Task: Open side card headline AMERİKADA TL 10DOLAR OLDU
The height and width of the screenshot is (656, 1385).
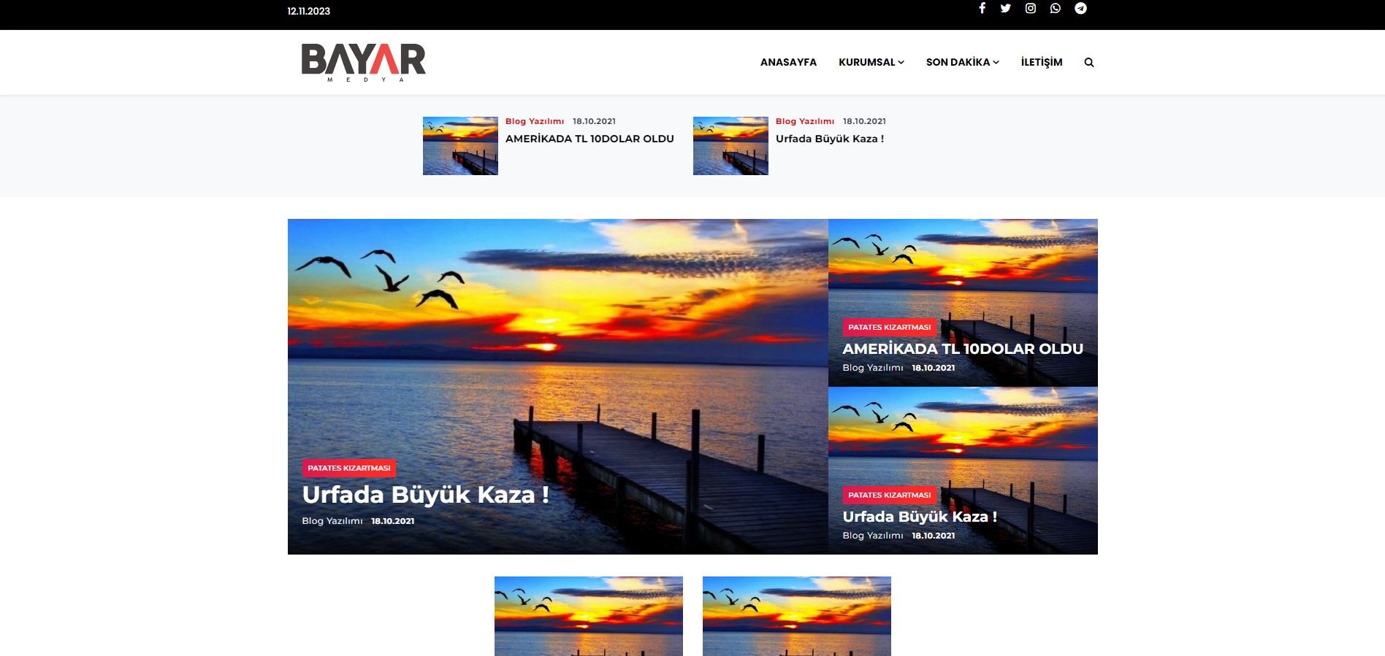Action: pos(963,349)
